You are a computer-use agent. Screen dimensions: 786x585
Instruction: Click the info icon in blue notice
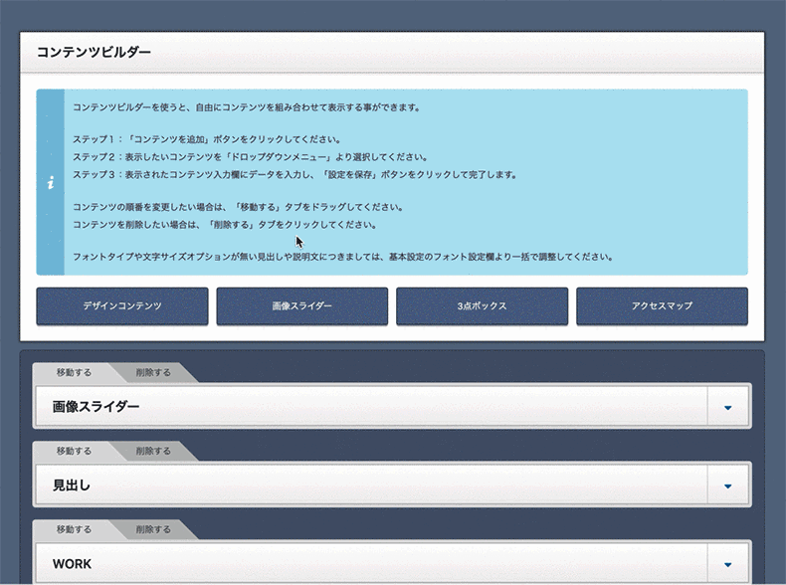coord(50,182)
